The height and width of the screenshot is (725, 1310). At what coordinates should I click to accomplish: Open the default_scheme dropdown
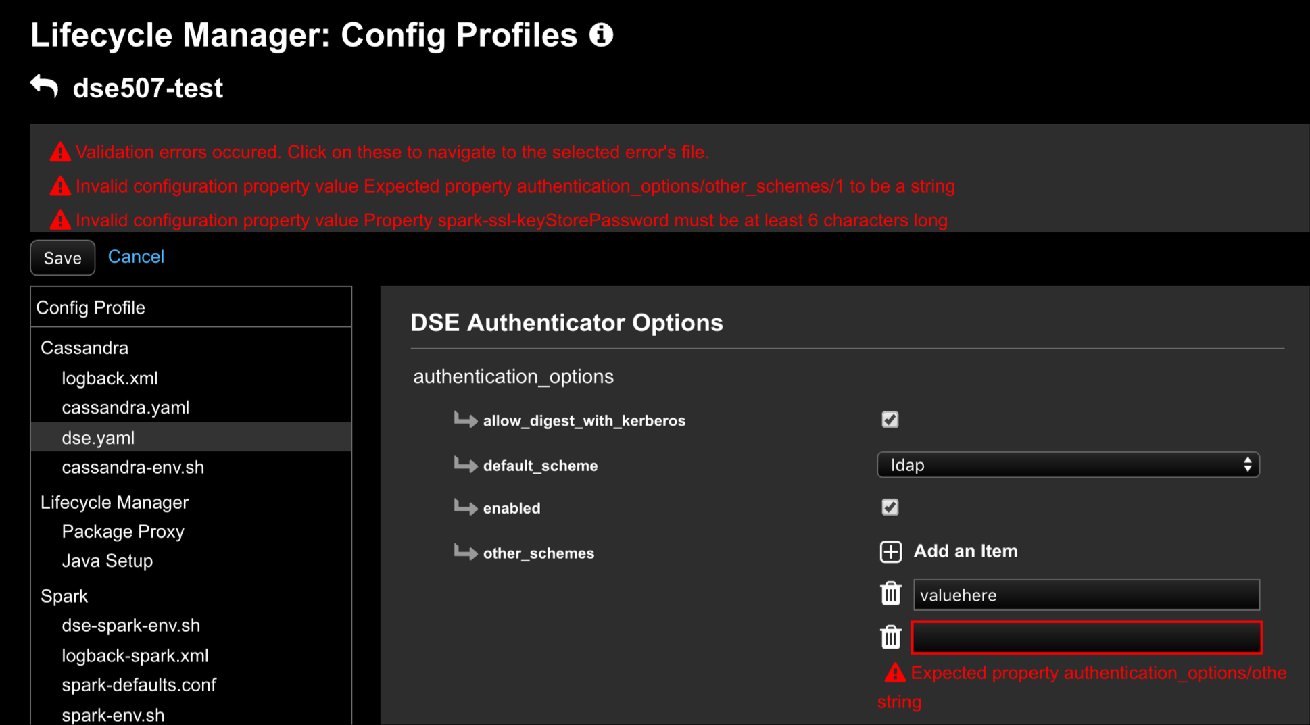click(1068, 465)
